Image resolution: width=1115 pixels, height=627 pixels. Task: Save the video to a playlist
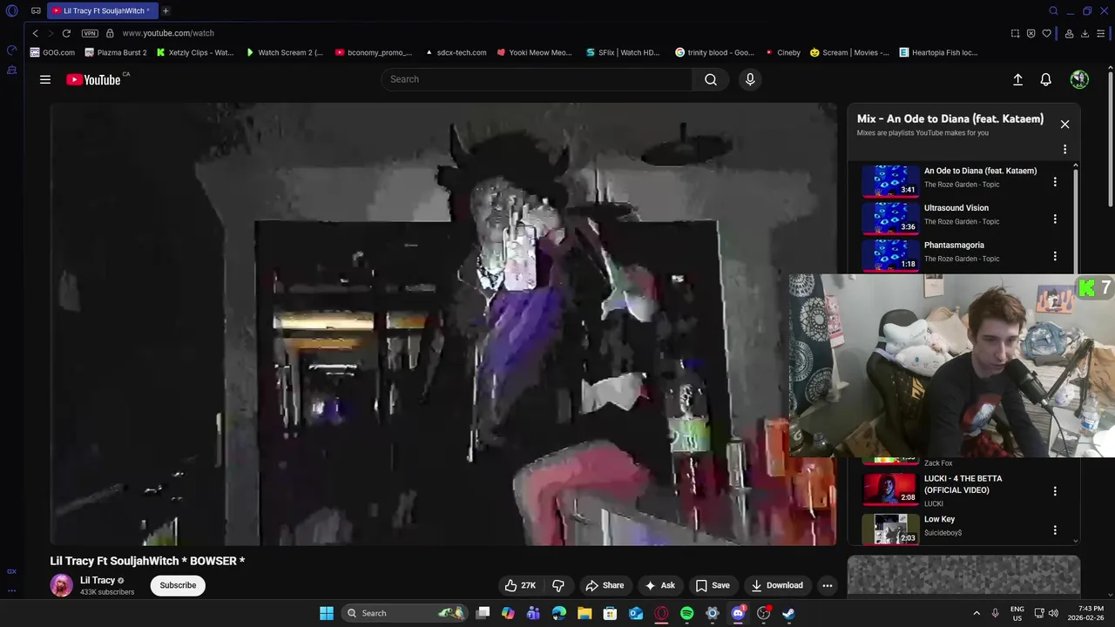(x=713, y=585)
